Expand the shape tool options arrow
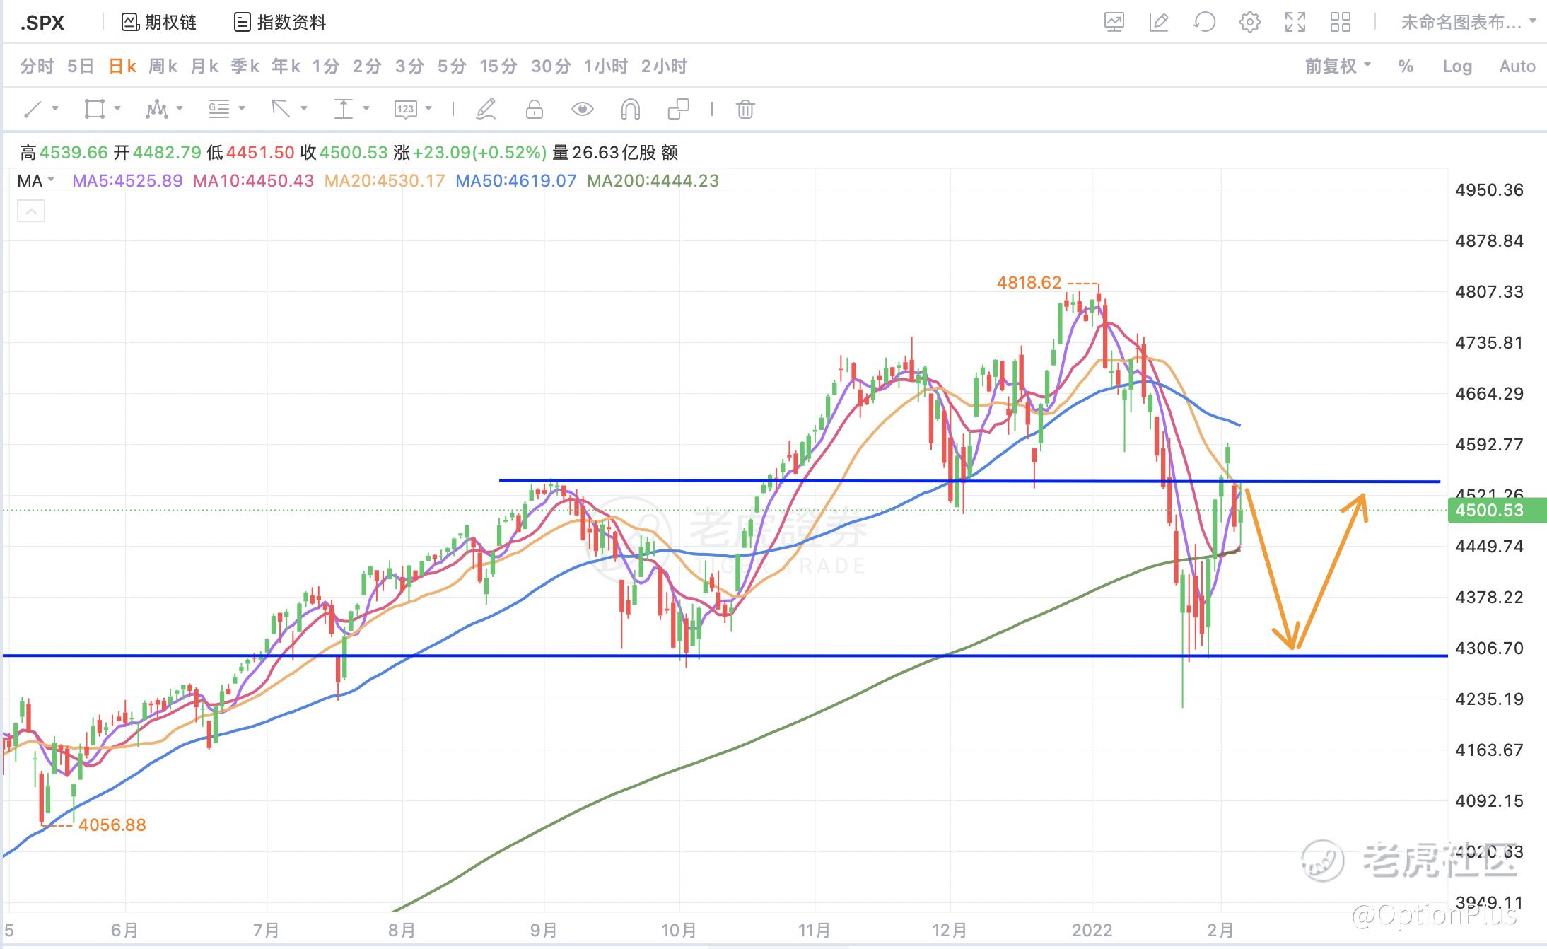This screenshot has height=949, width=1547. [117, 109]
